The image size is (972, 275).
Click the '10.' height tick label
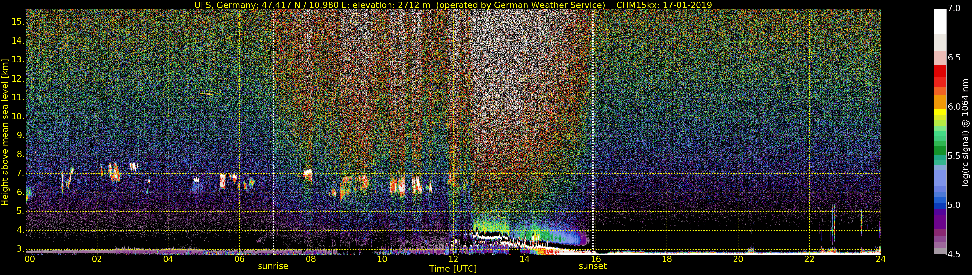point(18,116)
